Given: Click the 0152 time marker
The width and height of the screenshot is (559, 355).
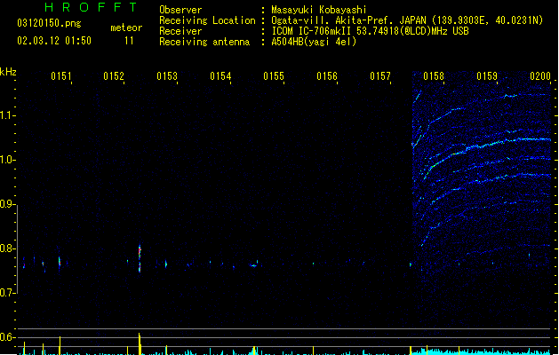Looking at the screenshot, I should 114,76.
